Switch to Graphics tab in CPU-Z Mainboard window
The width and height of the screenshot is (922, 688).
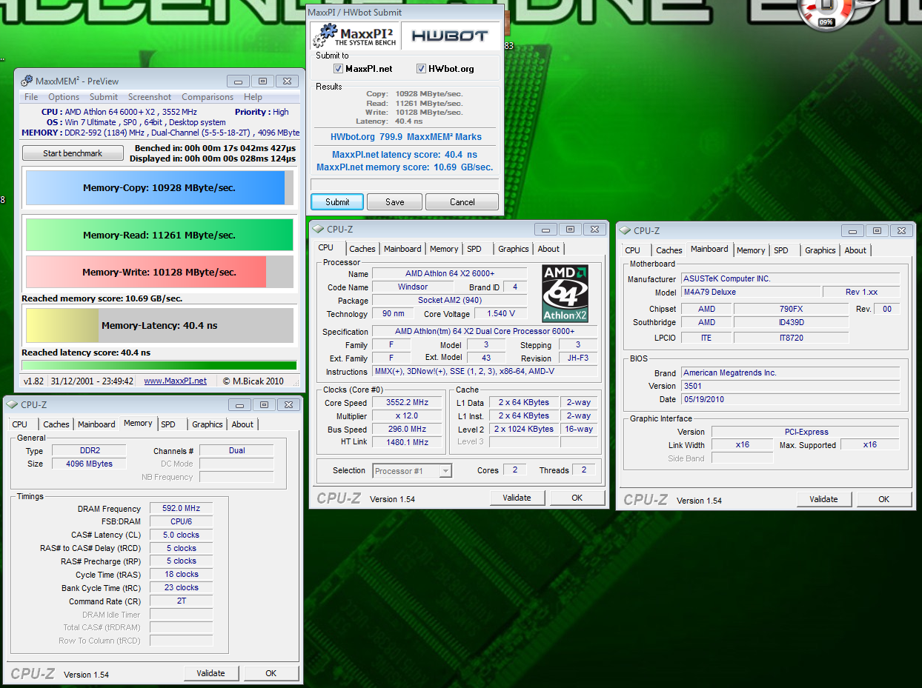click(x=820, y=250)
